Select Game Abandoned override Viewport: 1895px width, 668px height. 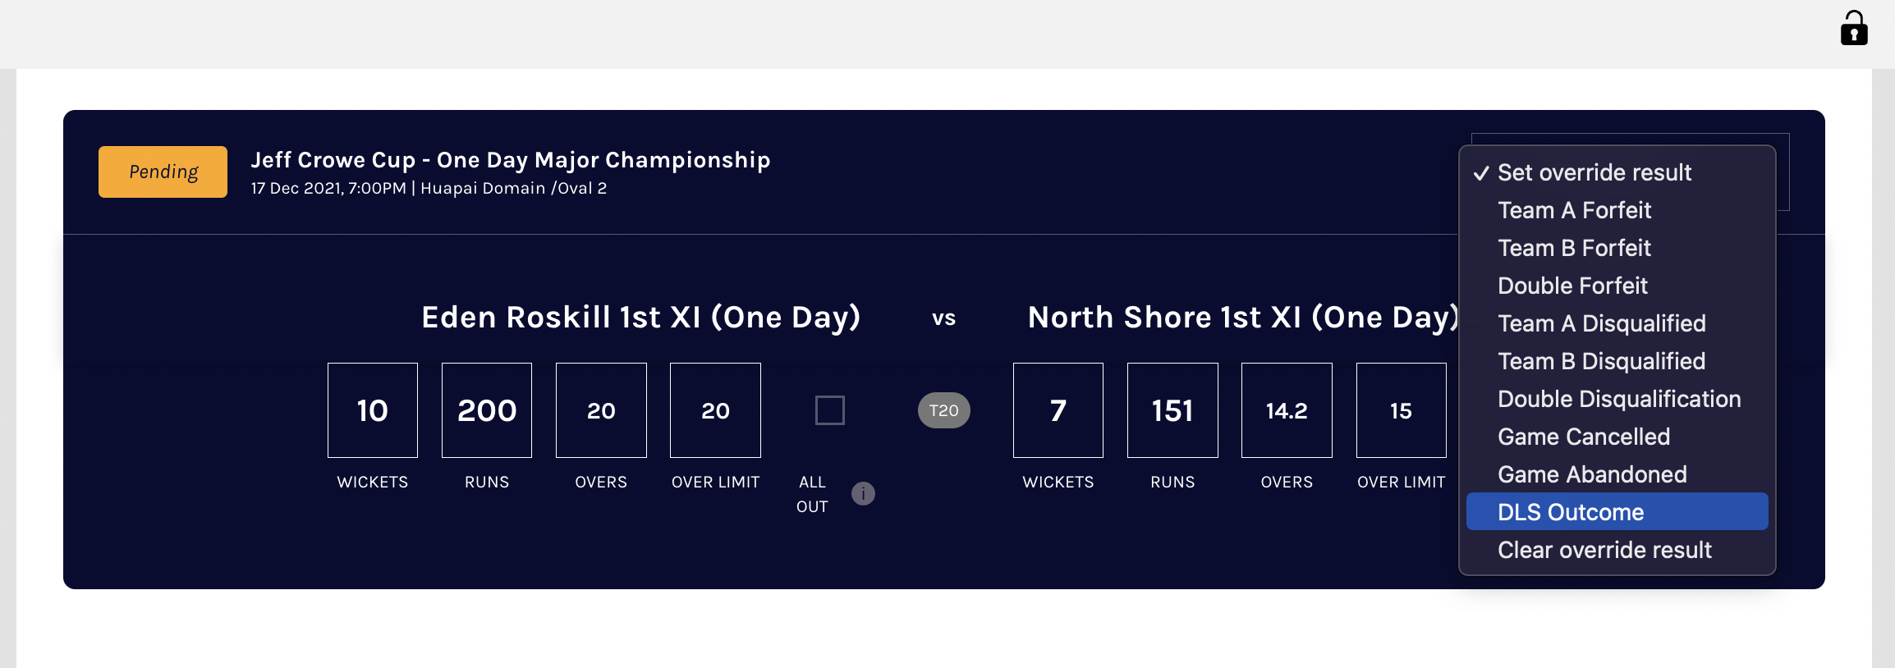pos(1591,474)
